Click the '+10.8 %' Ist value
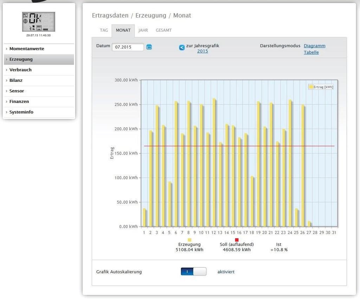Image resolution: width=360 pixels, height=299 pixels. click(x=279, y=250)
